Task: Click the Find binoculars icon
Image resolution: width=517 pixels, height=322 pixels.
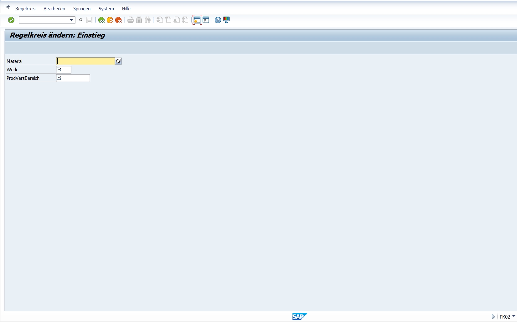Action: pyautogui.click(x=139, y=20)
